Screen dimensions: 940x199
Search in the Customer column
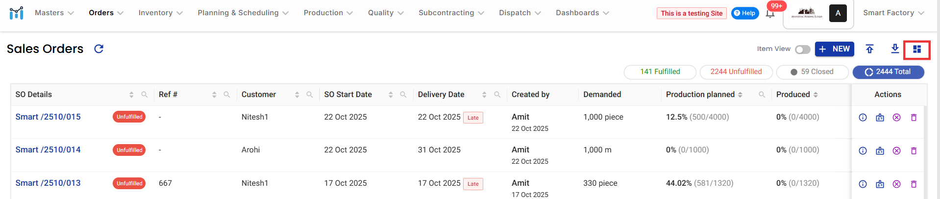coord(310,95)
